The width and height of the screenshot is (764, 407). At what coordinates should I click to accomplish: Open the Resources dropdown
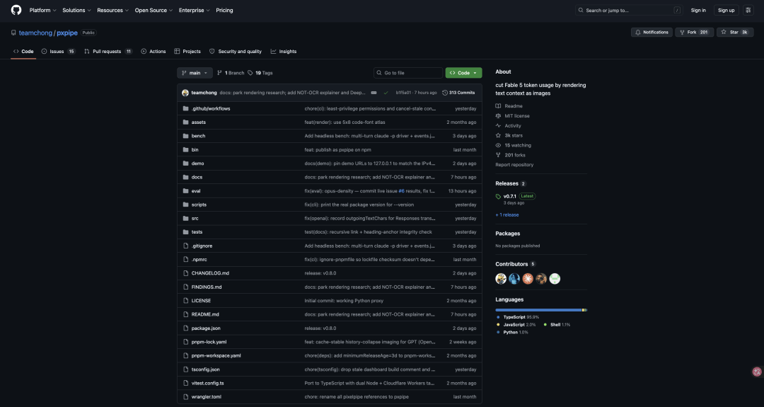112,10
